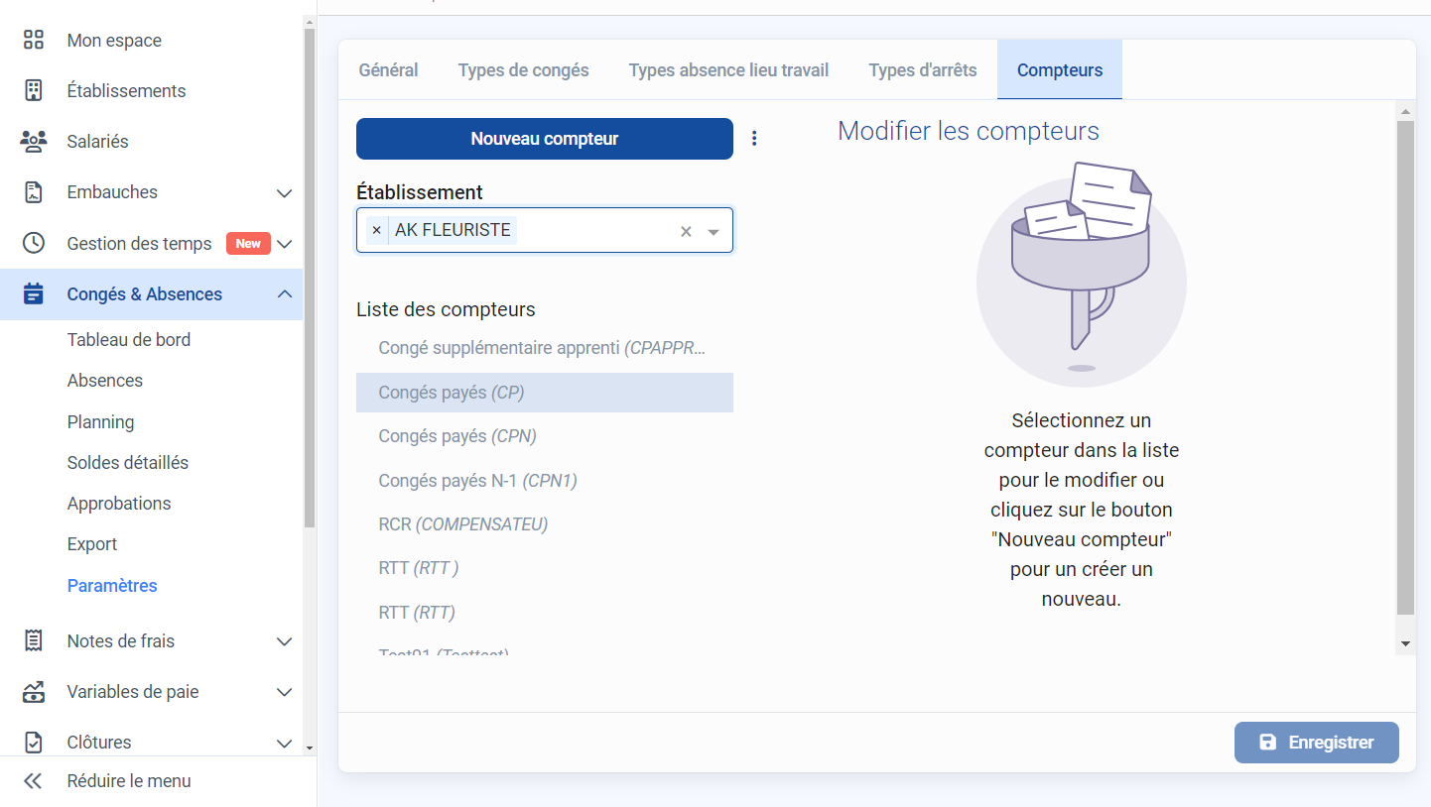Click the Embauches document icon
Viewport: 1431px width, 807px height.
[34, 192]
